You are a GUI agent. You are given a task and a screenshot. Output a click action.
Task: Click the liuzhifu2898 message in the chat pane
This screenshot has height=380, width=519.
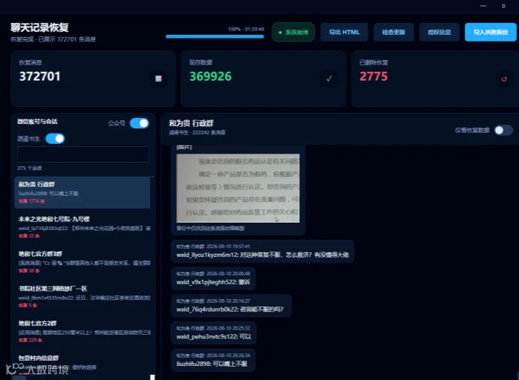click(213, 360)
